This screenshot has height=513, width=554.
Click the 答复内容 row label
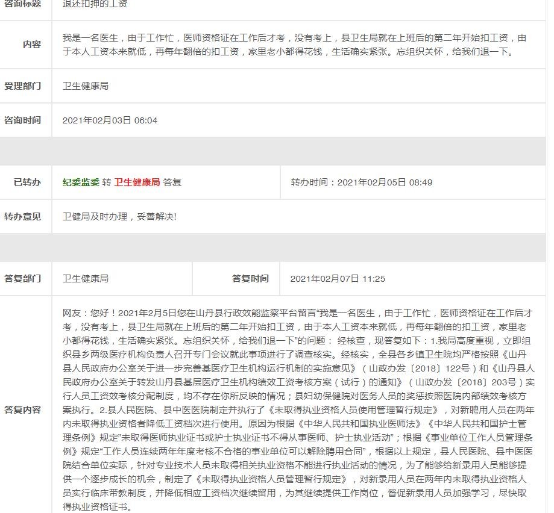pyautogui.click(x=23, y=410)
